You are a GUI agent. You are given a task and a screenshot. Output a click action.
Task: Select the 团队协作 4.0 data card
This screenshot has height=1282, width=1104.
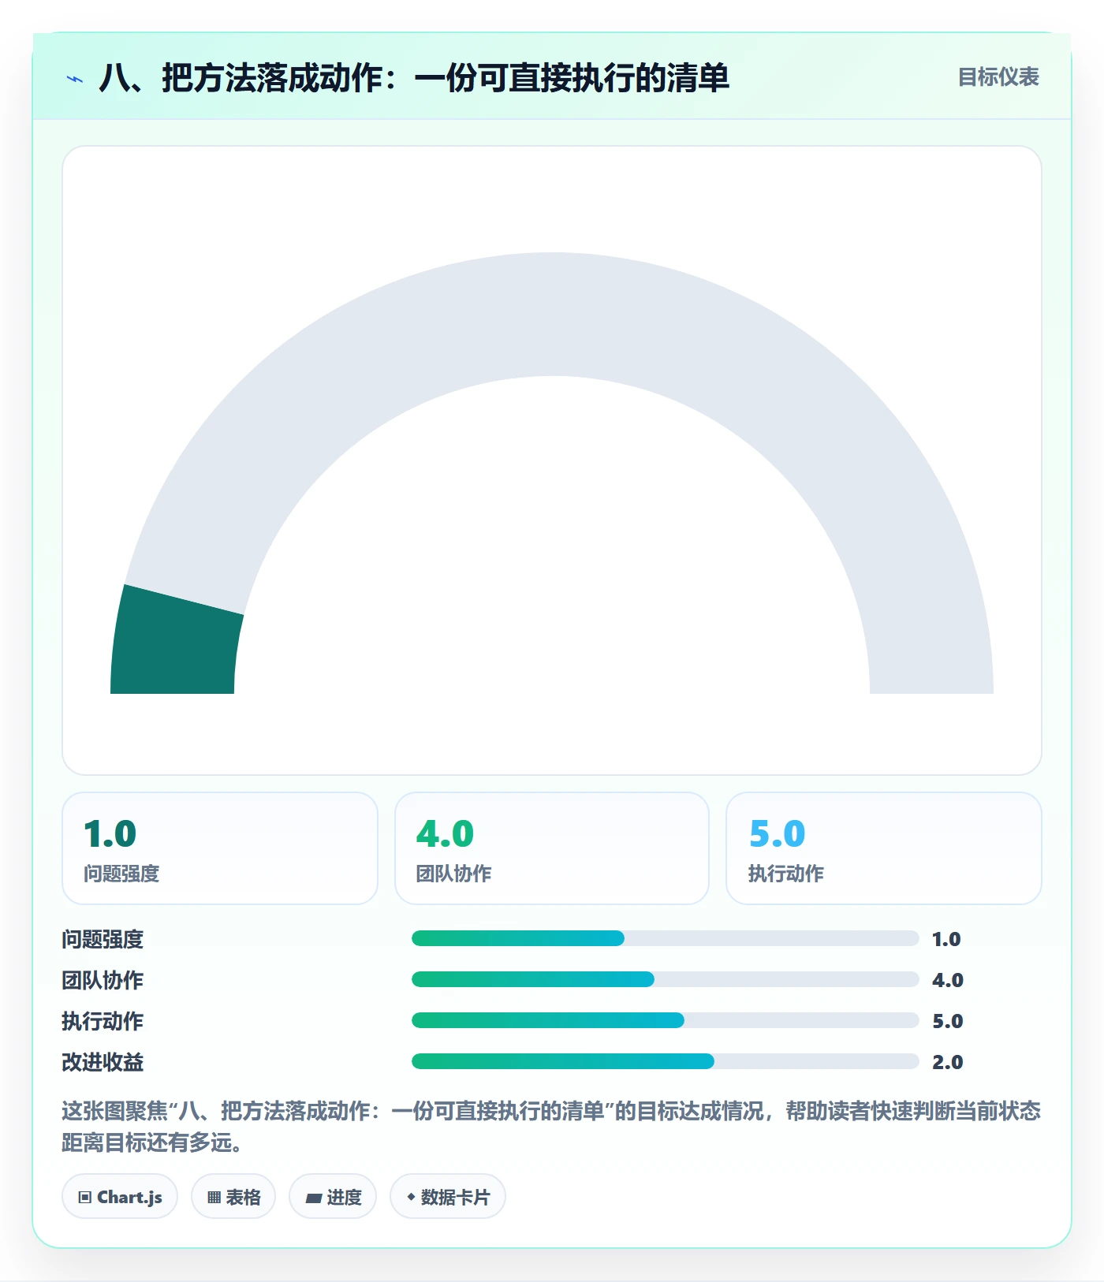[552, 848]
